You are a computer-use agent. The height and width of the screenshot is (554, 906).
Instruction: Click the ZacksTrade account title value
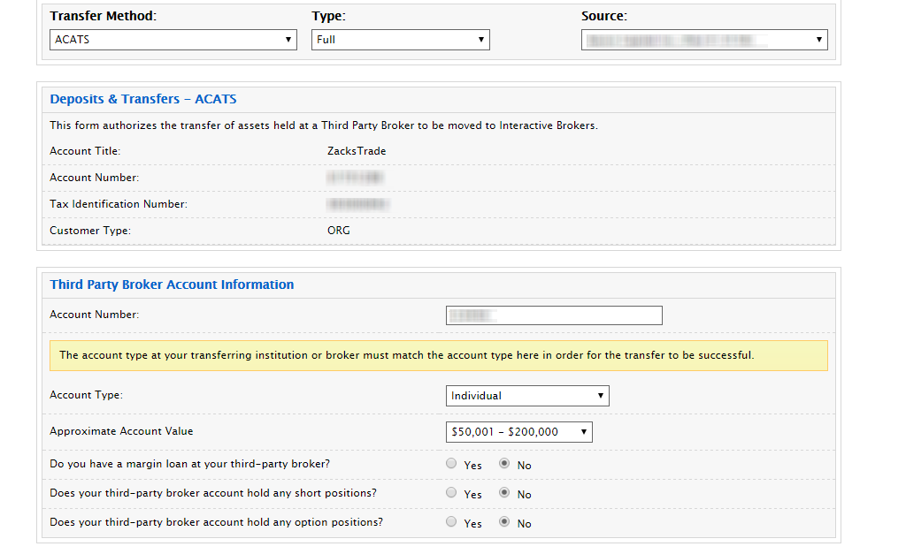[x=357, y=151]
